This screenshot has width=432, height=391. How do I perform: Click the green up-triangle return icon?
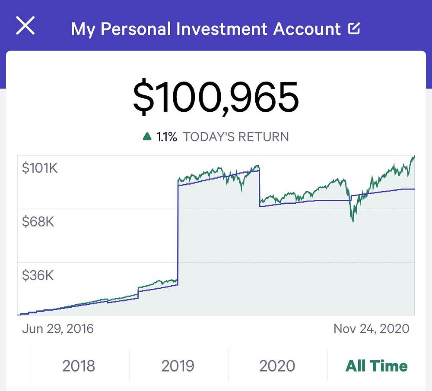pos(147,137)
